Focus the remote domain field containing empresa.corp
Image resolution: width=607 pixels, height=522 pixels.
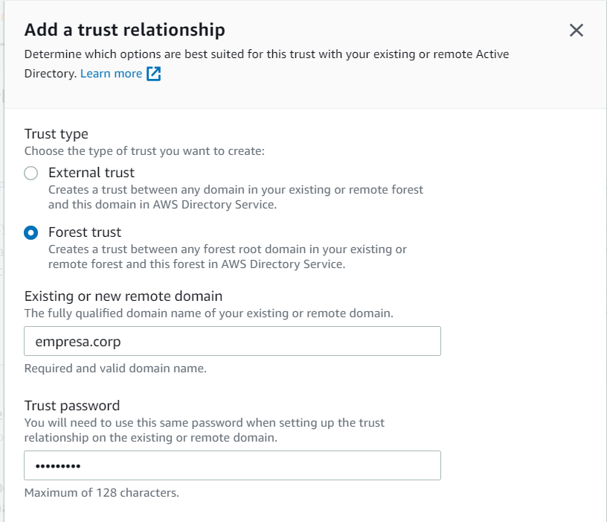232,341
